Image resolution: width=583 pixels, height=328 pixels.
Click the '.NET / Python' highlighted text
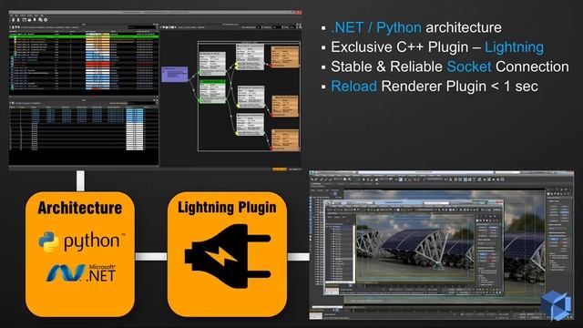pos(376,27)
